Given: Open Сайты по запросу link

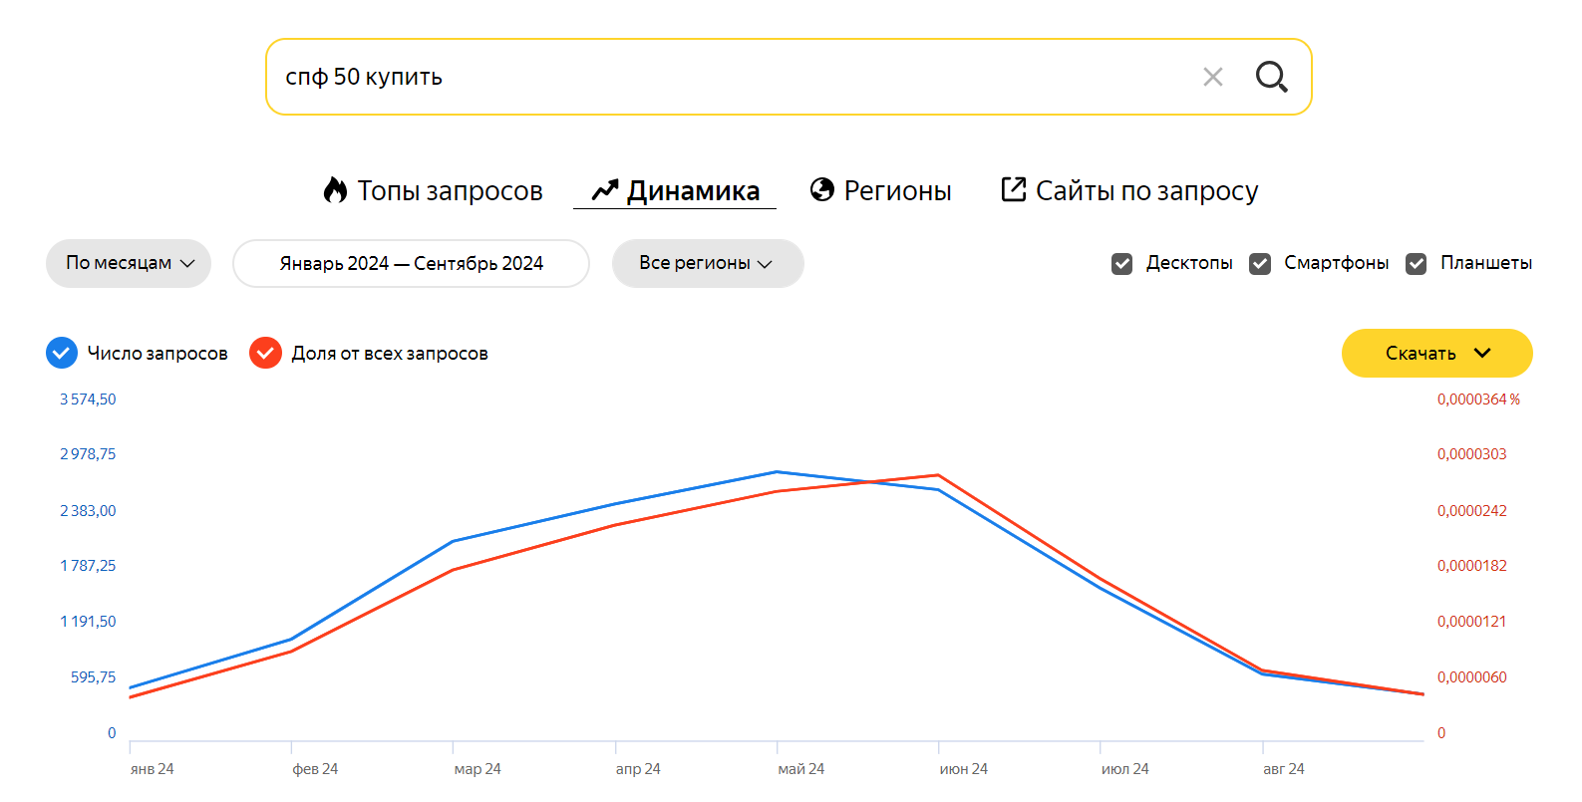Looking at the screenshot, I should [x=1146, y=190].
